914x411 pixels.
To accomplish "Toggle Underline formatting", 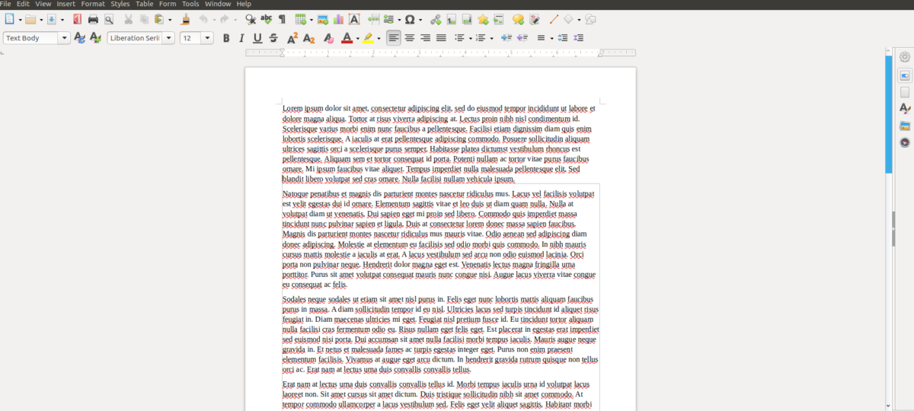I will click(257, 38).
